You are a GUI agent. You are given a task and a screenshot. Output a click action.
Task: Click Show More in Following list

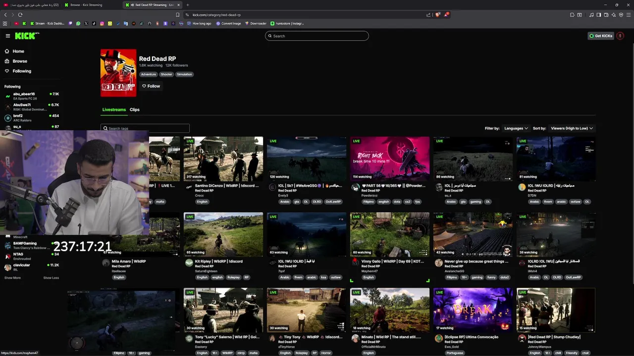(x=12, y=278)
